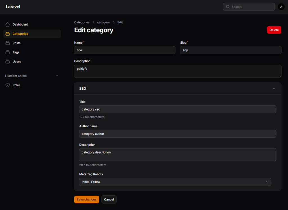Open the Meta Tag Robots dropdown
Screen dimensions: 288x210
(x=175, y=182)
